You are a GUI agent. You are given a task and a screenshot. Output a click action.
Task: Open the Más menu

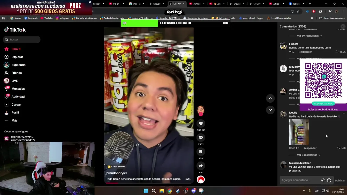(x=11, y=121)
